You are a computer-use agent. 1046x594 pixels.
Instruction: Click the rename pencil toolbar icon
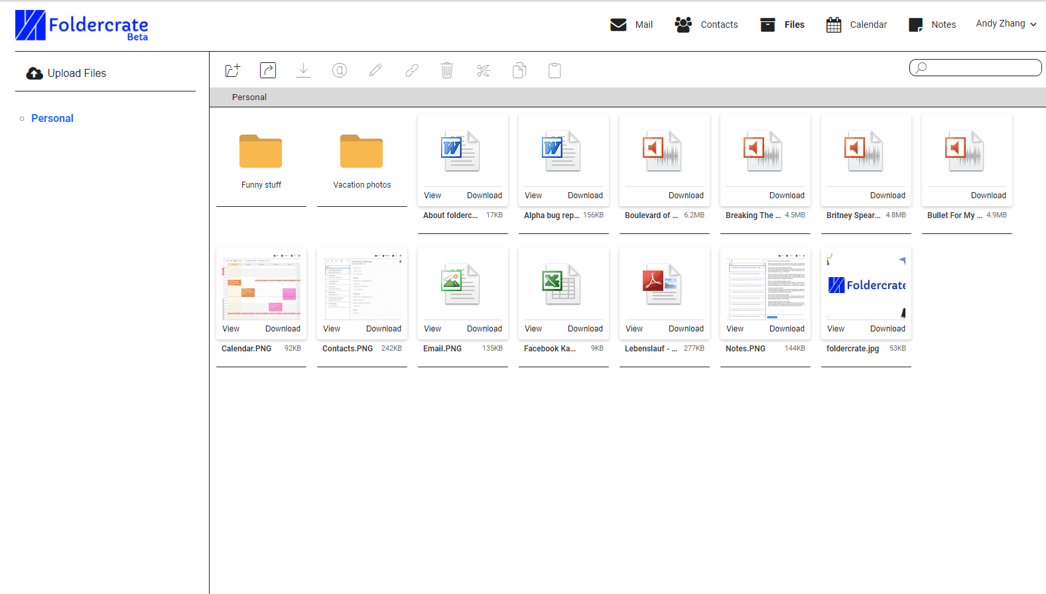(x=375, y=70)
